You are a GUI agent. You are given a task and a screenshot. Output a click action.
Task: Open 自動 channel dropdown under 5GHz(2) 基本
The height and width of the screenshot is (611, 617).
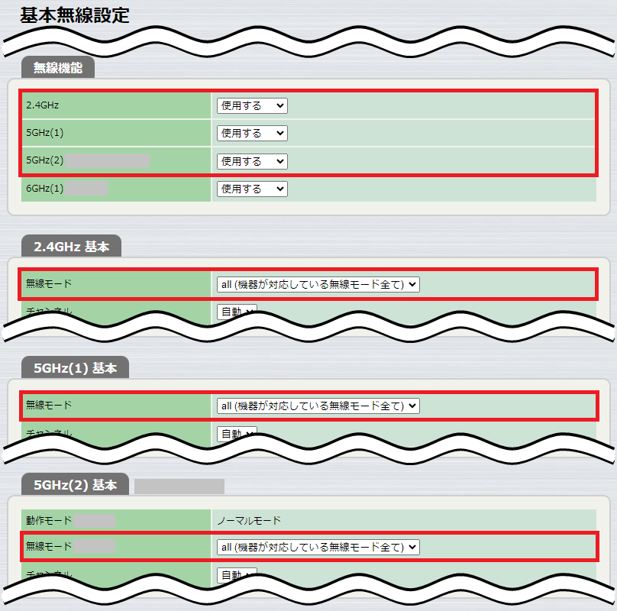pyautogui.click(x=237, y=574)
